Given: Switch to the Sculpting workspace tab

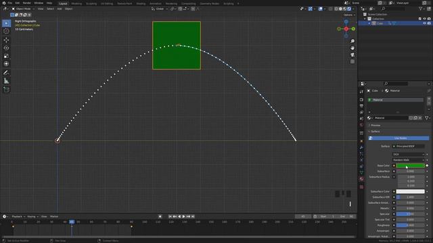Looking at the screenshot, I should pyautogui.click(x=91, y=3).
